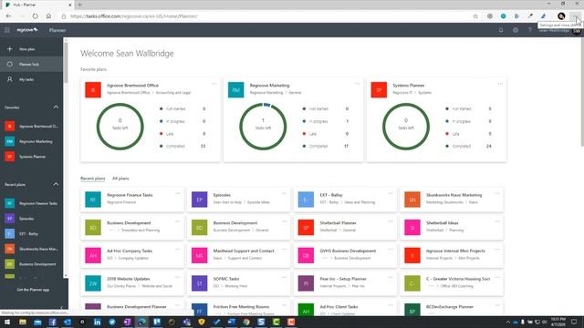Image resolution: width=584 pixels, height=328 pixels.
Task: Click the Completed 24 count on Systems Planner
Action: tap(489, 146)
